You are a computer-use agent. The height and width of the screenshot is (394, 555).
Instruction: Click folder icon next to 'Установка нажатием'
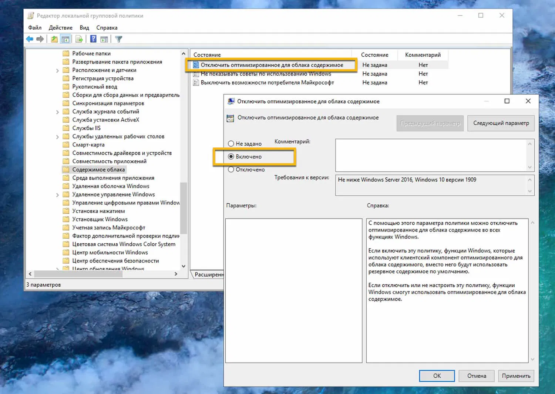(x=66, y=211)
